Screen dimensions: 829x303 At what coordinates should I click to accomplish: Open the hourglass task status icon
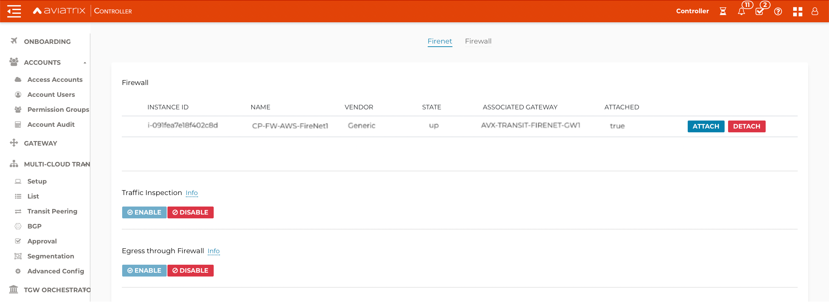(x=723, y=11)
